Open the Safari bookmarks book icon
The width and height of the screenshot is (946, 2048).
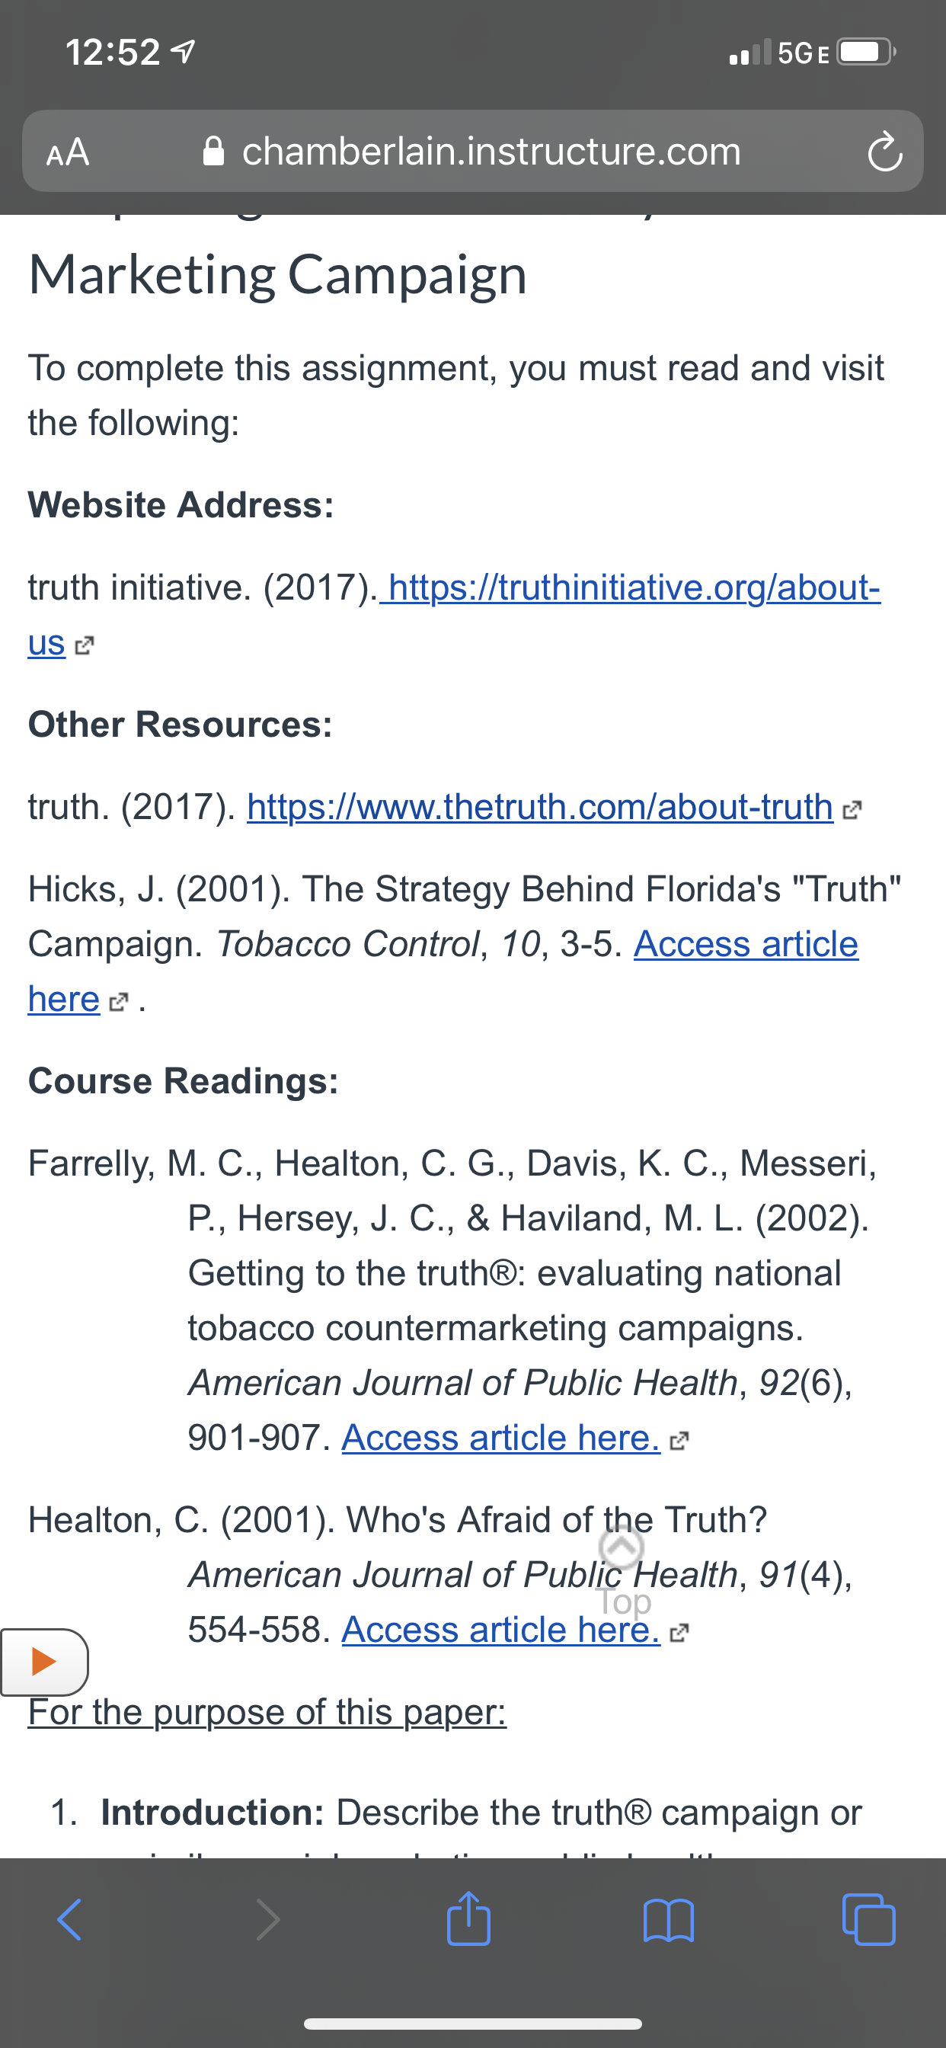(669, 1921)
